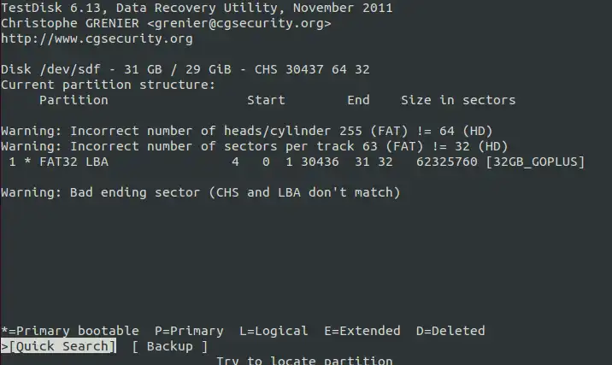Click the Bad ending sector warning
Viewport: 612px width, 365px height.
[201, 192]
